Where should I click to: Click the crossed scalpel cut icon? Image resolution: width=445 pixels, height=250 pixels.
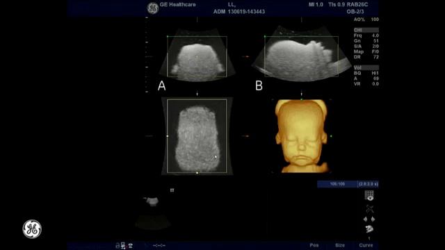point(369,209)
